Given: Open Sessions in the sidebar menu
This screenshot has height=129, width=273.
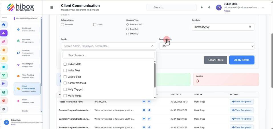Looking at the screenshot, I should point(27,53).
